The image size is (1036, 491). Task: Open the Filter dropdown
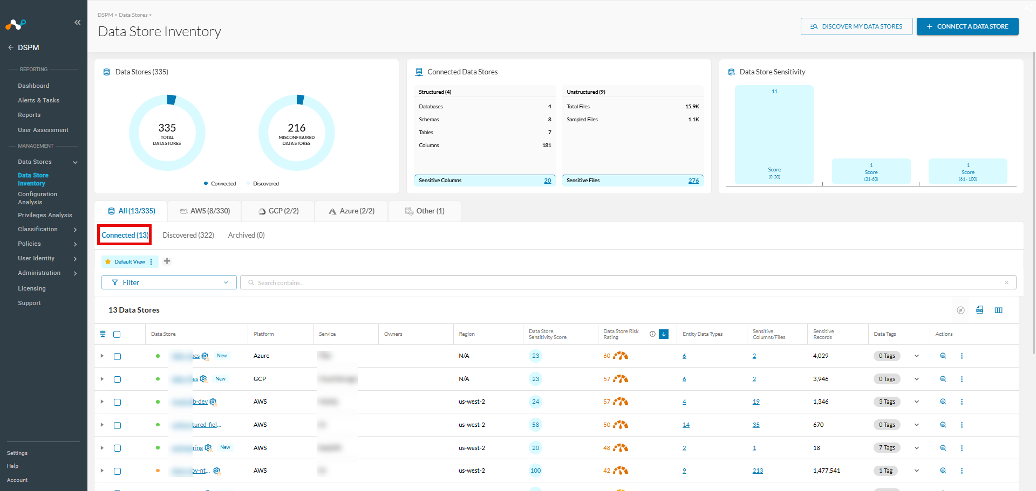click(x=169, y=282)
